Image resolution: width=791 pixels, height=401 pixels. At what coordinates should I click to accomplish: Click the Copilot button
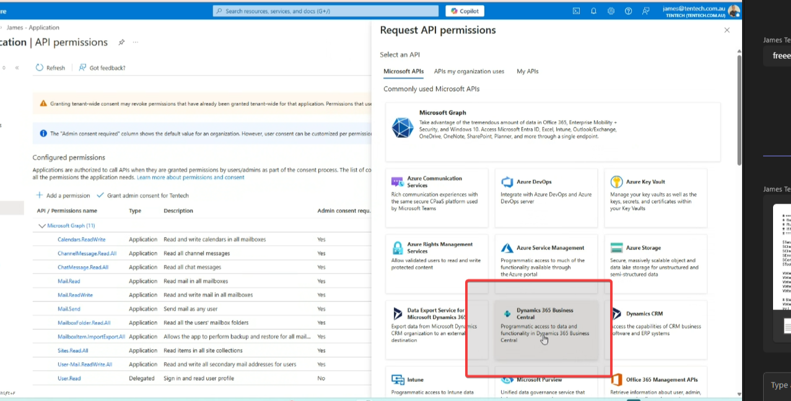[465, 11]
